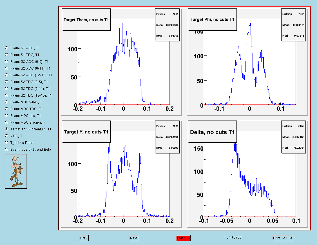This screenshot has height=245, width=317.
Task: Go to previous page with Prev
Action: pyautogui.click(x=84, y=238)
